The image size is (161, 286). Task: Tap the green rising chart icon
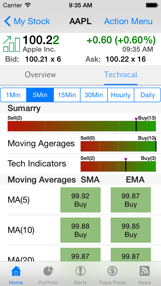pyautogui.click(x=12, y=44)
